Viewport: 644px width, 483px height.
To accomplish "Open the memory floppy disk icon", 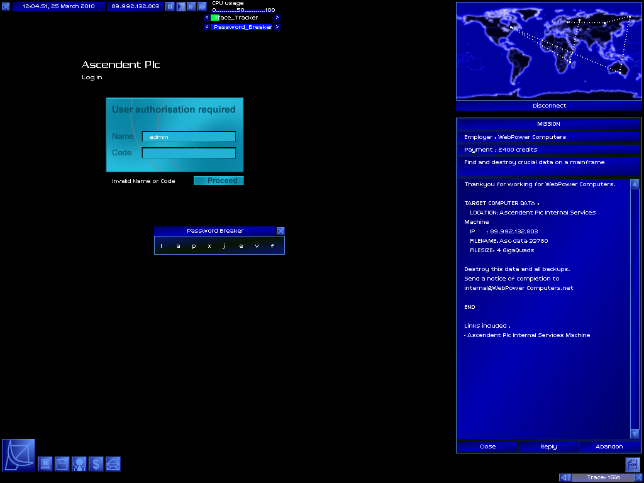I will point(62,464).
